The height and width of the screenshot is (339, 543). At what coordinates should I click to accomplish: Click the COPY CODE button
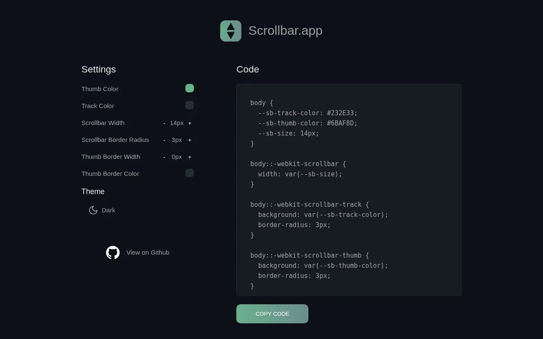pos(272,314)
